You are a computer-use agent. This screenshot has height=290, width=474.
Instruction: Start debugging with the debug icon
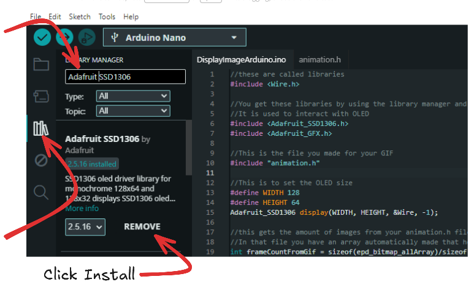pyautogui.click(x=86, y=37)
